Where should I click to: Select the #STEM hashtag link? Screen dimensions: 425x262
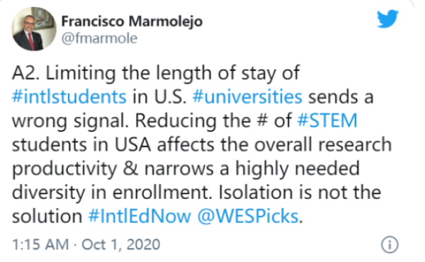[x=327, y=120]
